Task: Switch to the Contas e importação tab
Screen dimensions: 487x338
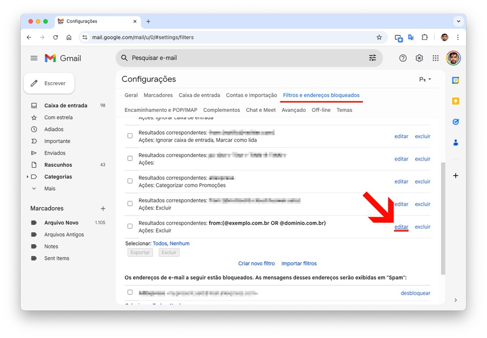Action: [x=251, y=95]
